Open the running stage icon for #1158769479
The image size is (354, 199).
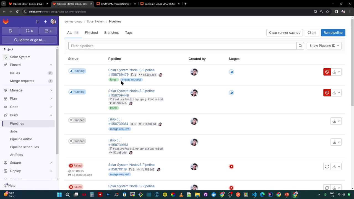(x=231, y=72)
